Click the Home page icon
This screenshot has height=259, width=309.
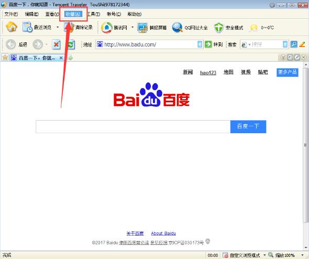pos(12,27)
